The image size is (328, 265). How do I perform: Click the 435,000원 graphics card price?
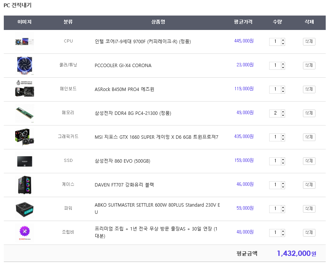244,136
